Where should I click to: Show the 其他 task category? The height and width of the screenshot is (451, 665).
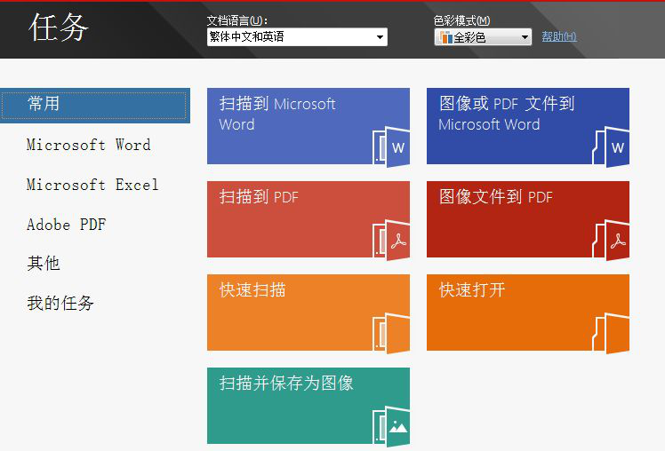(44, 264)
